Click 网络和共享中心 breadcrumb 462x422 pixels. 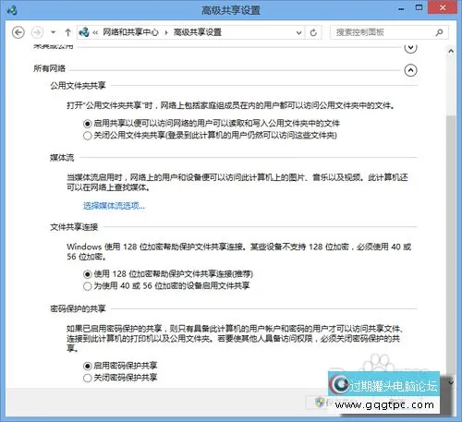pyautogui.click(x=130, y=32)
